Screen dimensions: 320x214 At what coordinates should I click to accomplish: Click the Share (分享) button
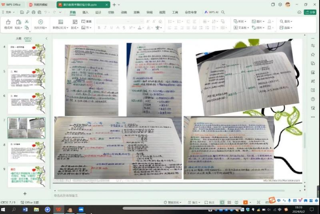[310, 12]
